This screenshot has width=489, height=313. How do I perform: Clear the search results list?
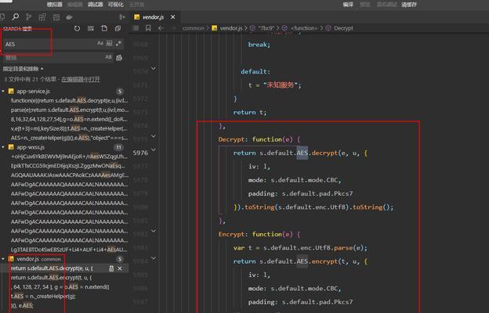point(90,28)
